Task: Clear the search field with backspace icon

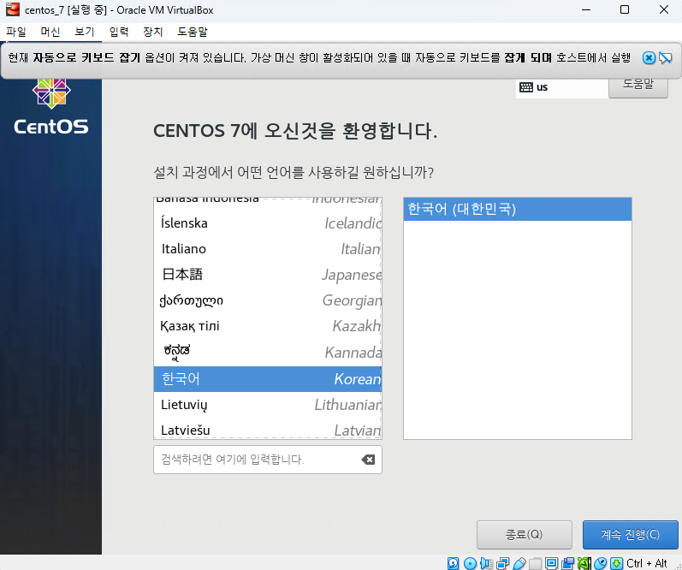Action: [368, 460]
